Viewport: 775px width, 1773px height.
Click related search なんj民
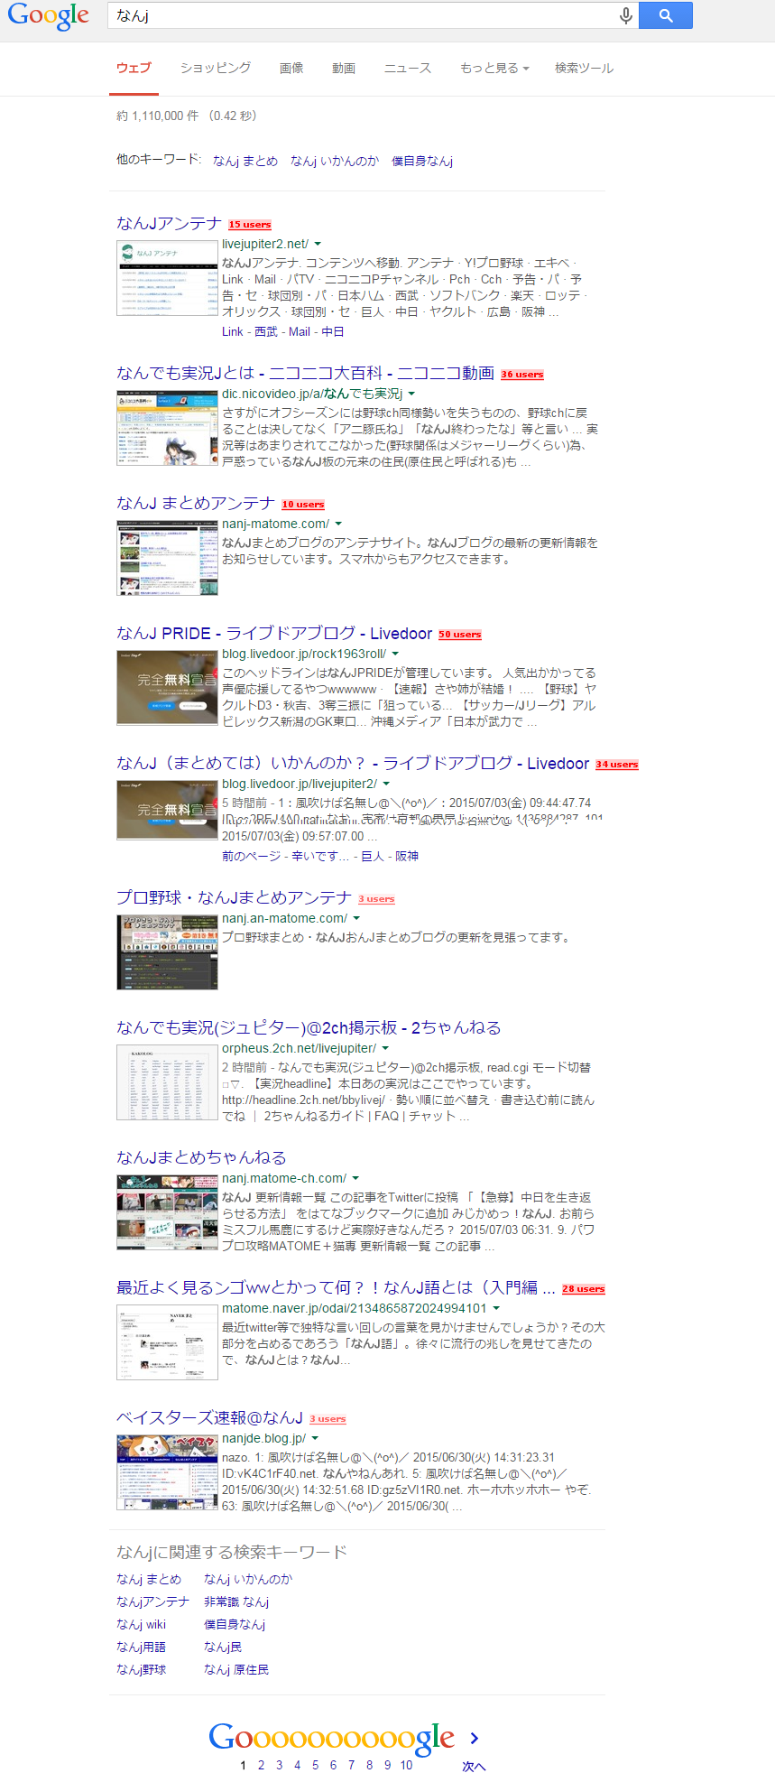[223, 1647]
